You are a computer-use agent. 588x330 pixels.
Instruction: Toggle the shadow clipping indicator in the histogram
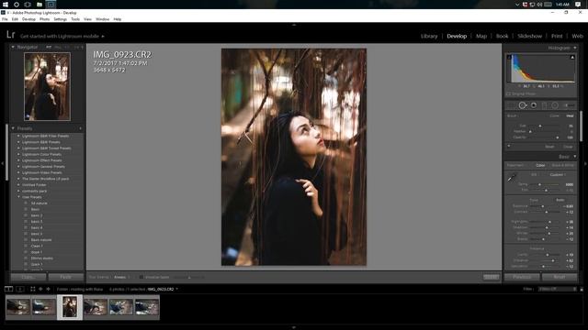click(x=509, y=57)
